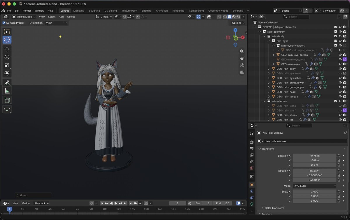The height and width of the screenshot is (220, 350).
Task: Open the Object properties tab icon
Action: [x=252, y=185]
